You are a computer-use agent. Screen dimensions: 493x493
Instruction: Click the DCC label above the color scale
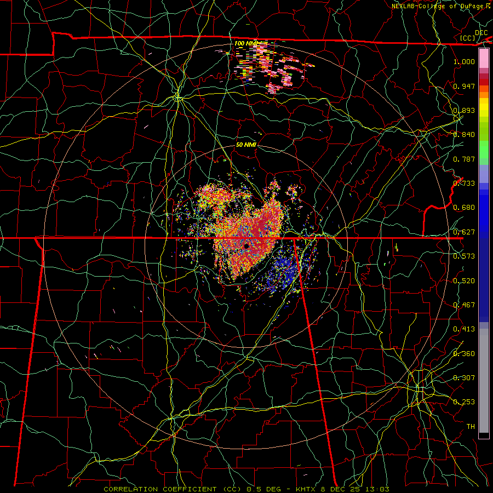(481, 33)
